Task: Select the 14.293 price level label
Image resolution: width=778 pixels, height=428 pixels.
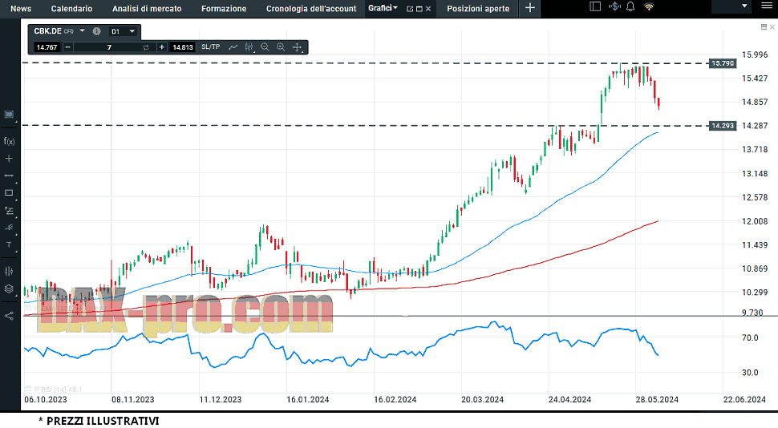Action: pos(723,126)
